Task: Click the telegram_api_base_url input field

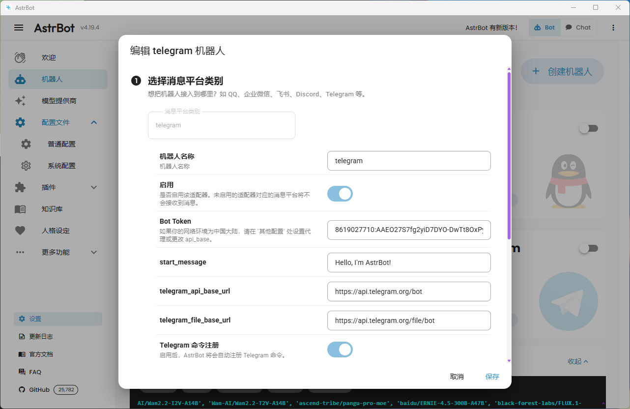Action: (x=409, y=292)
